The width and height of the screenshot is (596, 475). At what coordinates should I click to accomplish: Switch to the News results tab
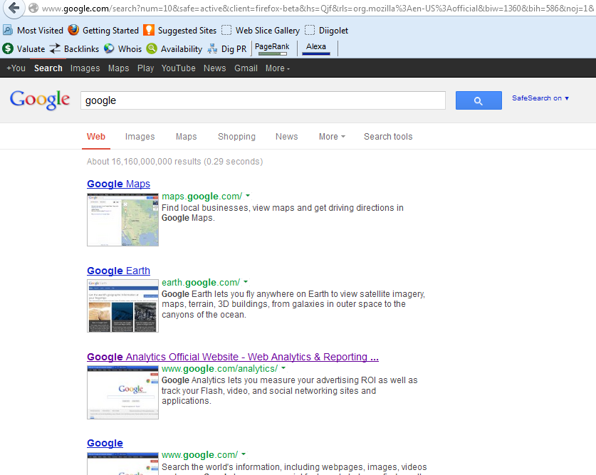point(286,137)
